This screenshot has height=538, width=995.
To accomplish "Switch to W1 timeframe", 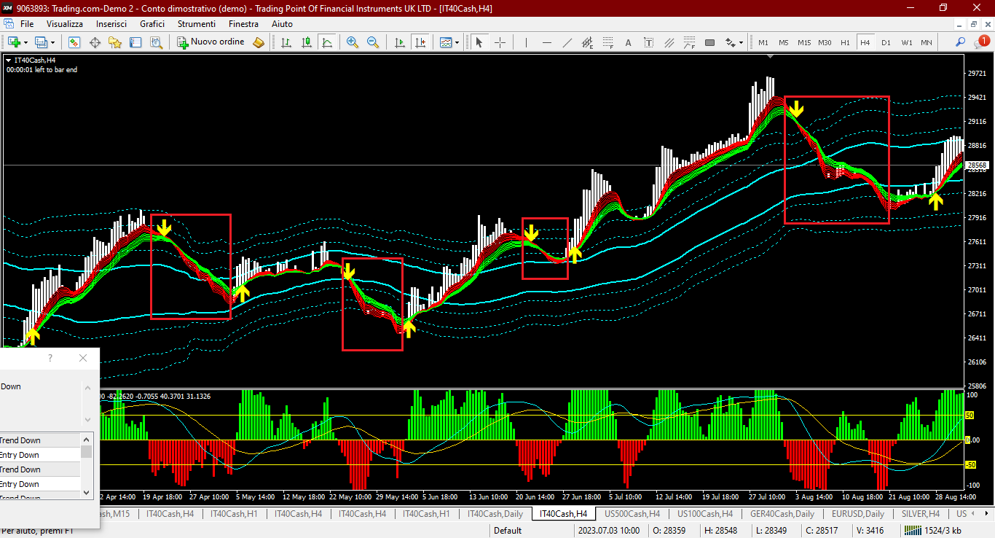I will 906,42.
